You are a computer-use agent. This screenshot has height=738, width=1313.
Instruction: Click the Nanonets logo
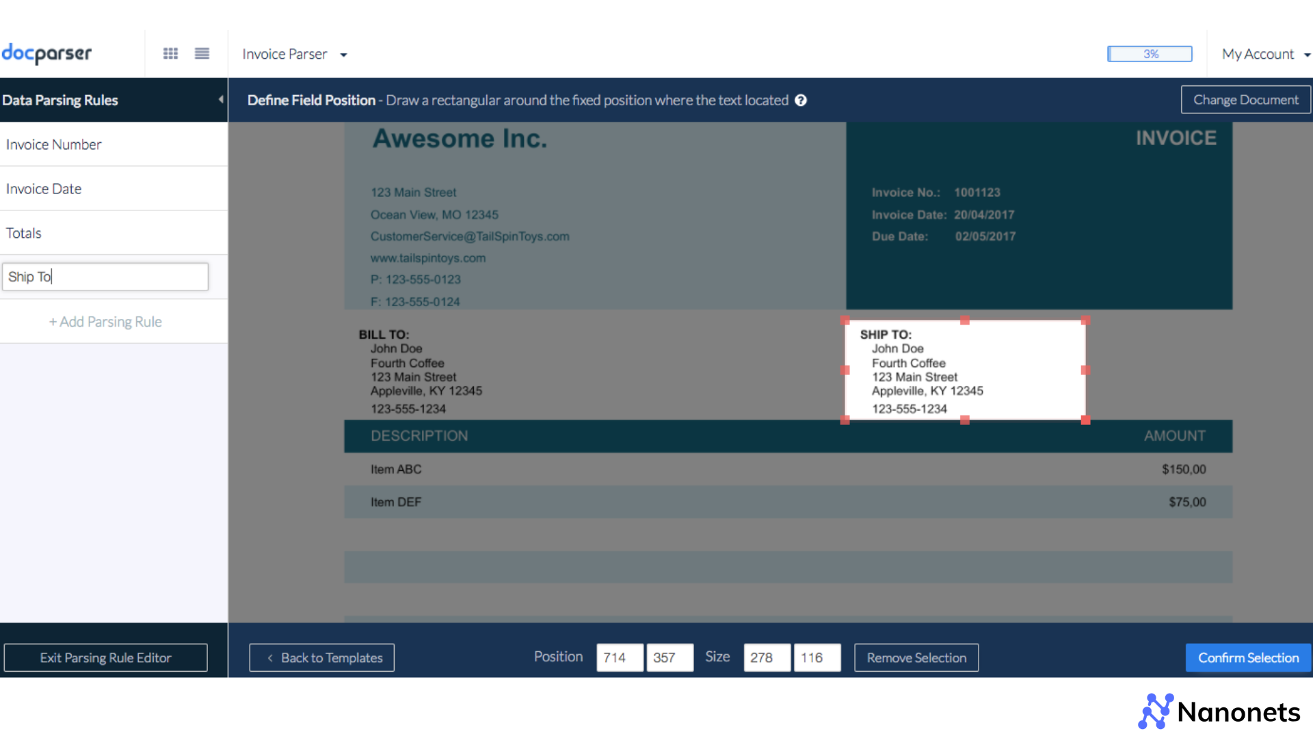[x=1219, y=711]
